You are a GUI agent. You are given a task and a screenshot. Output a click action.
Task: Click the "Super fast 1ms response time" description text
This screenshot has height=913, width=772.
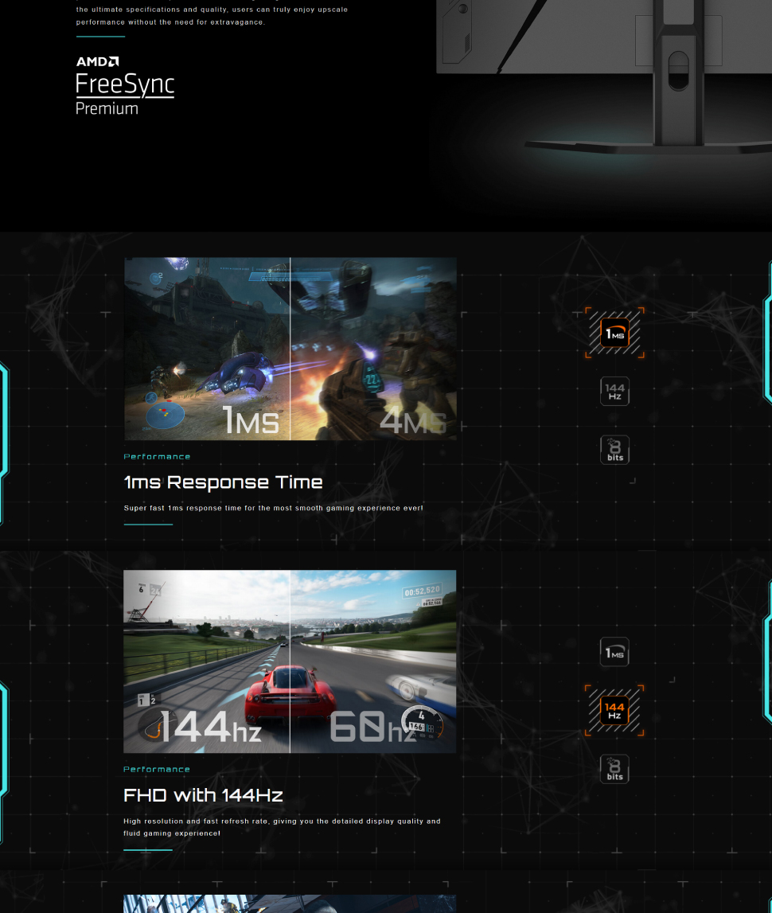tap(273, 508)
